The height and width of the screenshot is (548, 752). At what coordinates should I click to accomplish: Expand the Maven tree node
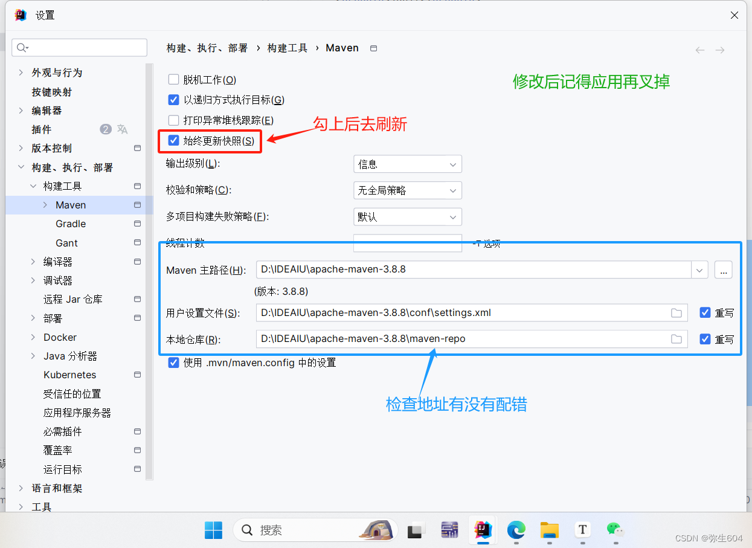[x=45, y=205]
